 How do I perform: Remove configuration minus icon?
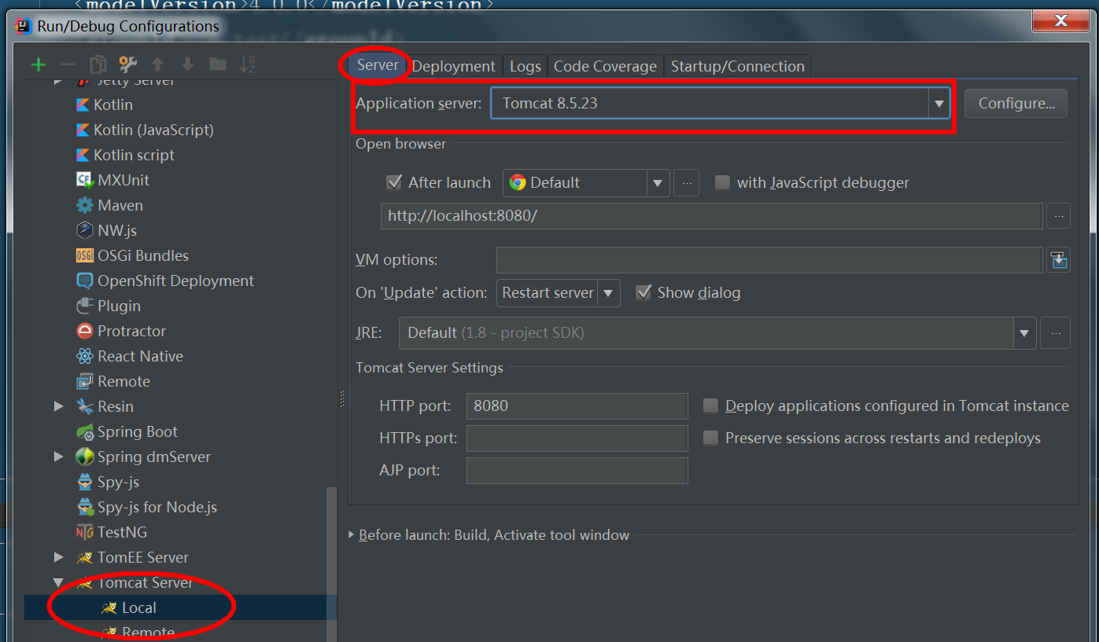pyautogui.click(x=68, y=64)
